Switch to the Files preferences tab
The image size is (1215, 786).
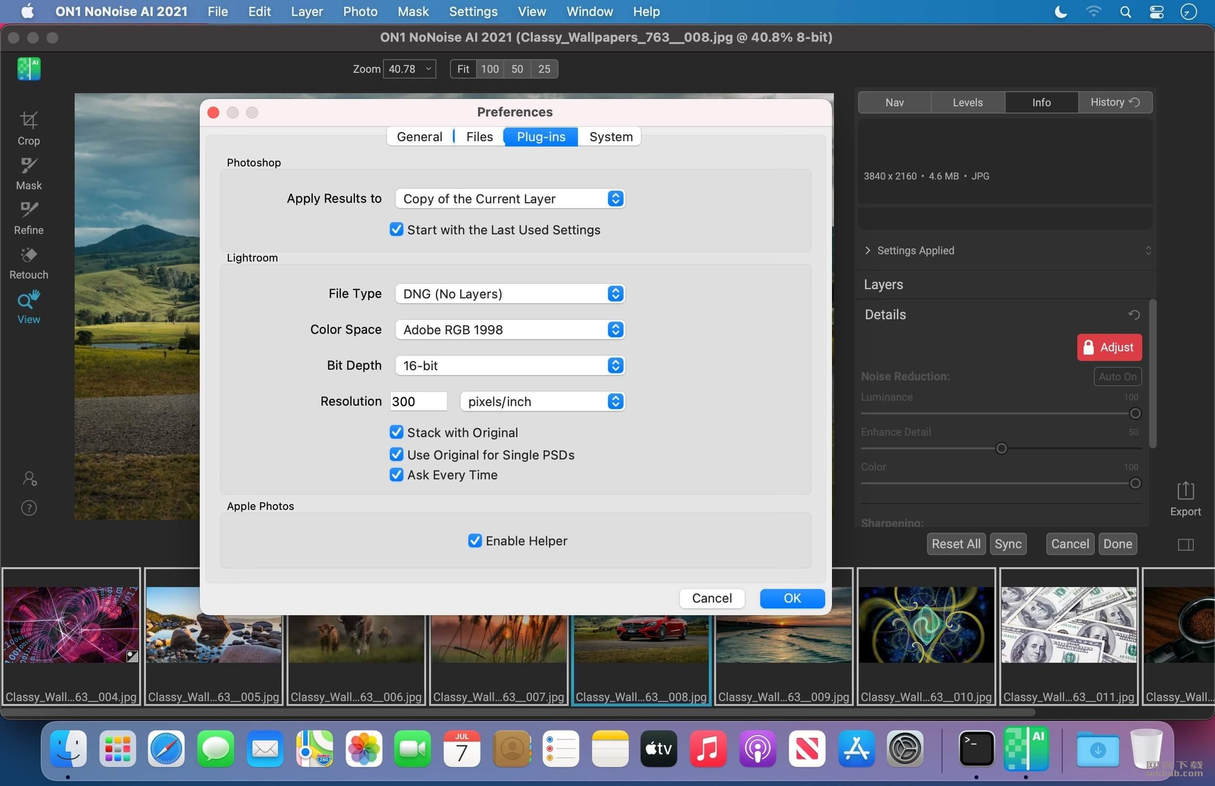tap(480, 137)
